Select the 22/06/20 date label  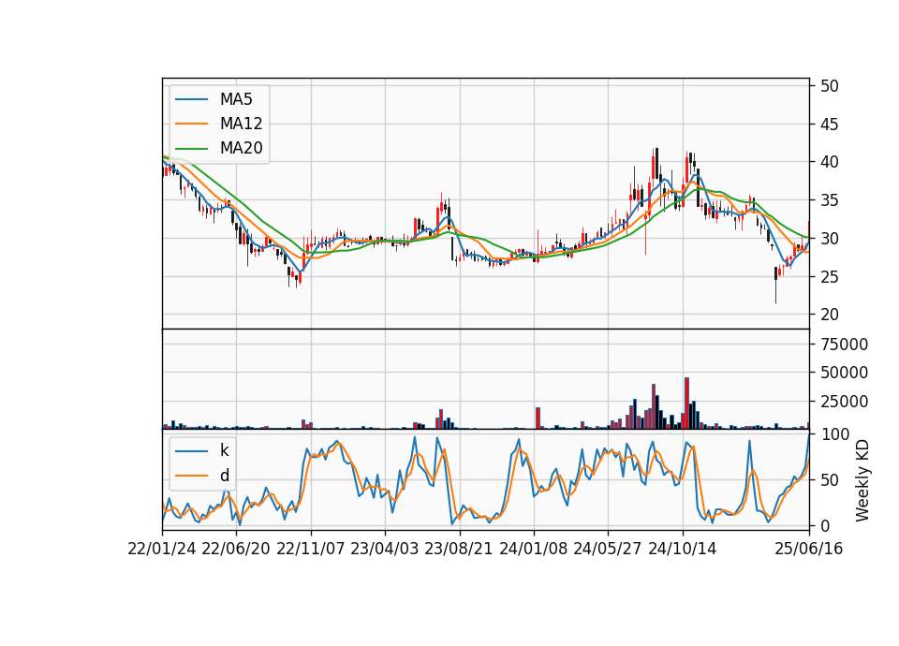(236, 549)
